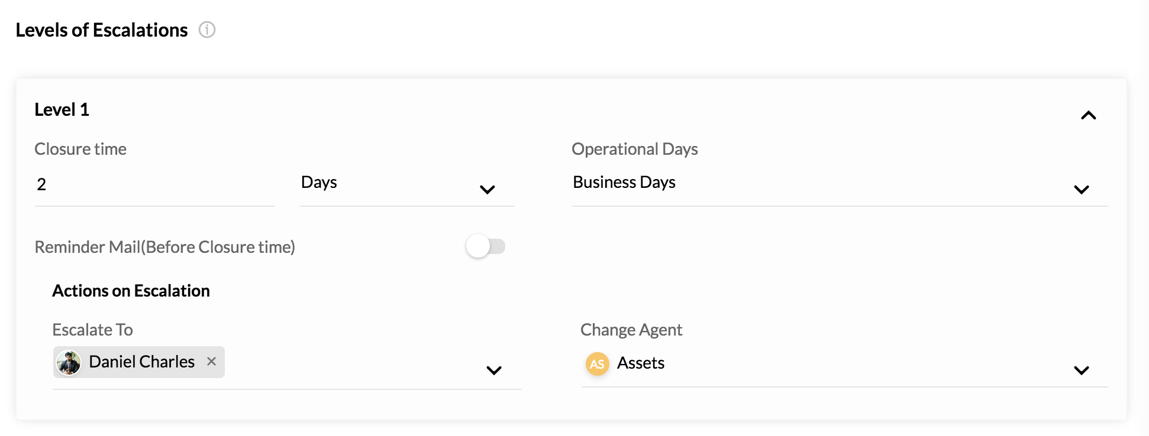
Task: Click the Reminder Mail label text
Action: [x=165, y=247]
